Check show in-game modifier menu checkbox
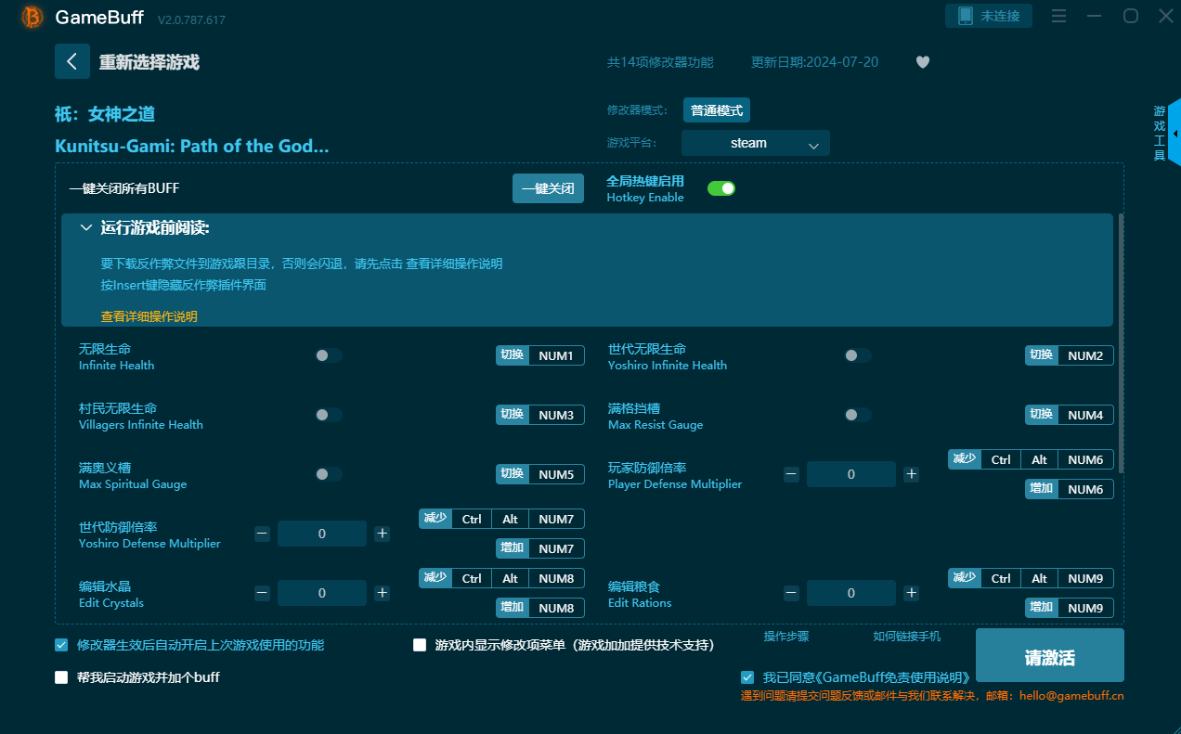This screenshot has width=1181, height=734. click(x=420, y=645)
